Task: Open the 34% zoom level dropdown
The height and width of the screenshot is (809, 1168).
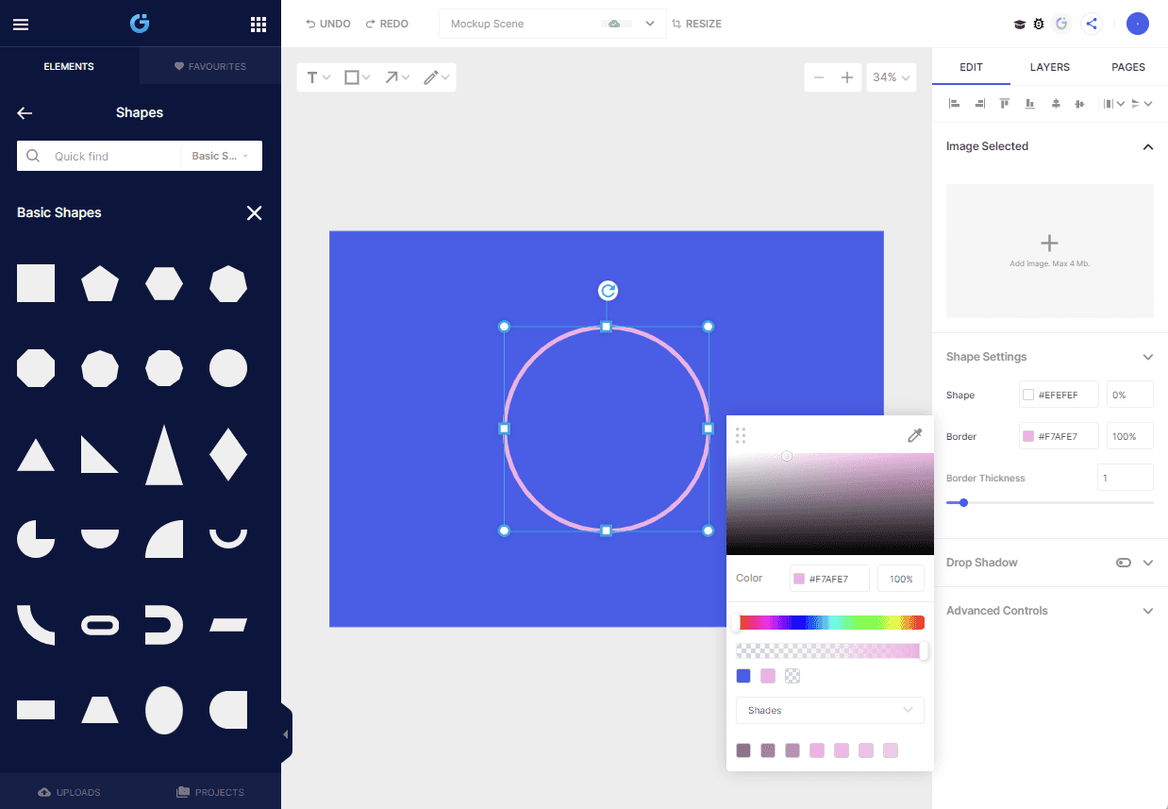Action: [x=893, y=77]
